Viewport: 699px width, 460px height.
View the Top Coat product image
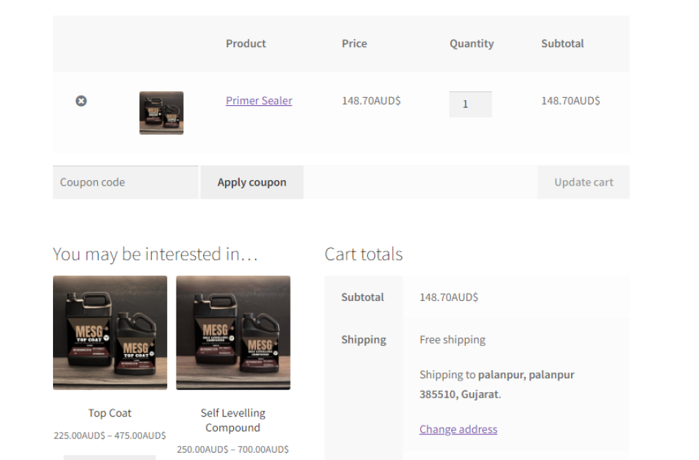[x=110, y=333]
